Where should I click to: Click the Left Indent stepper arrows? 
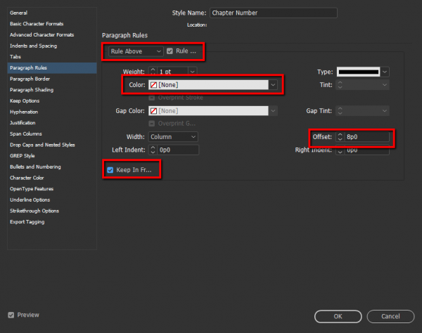click(153, 150)
